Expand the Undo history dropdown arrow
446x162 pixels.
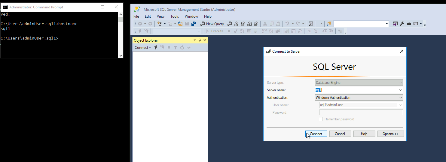293,24
